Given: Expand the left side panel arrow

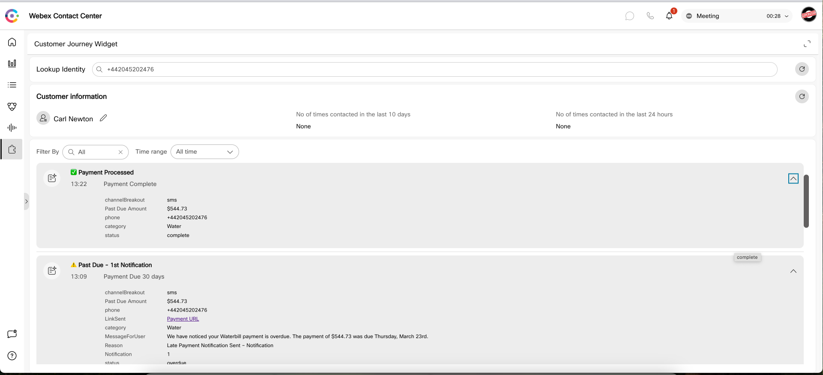Looking at the screenshot, I should (x=27, y=201).
